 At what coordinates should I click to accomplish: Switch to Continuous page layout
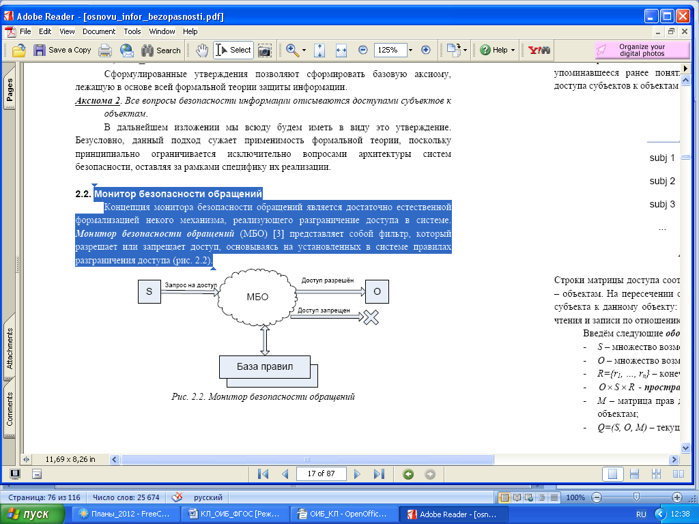pos(634,474)
